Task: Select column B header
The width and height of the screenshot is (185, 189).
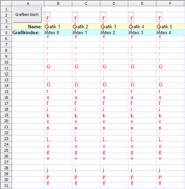Action: [58, 3]
